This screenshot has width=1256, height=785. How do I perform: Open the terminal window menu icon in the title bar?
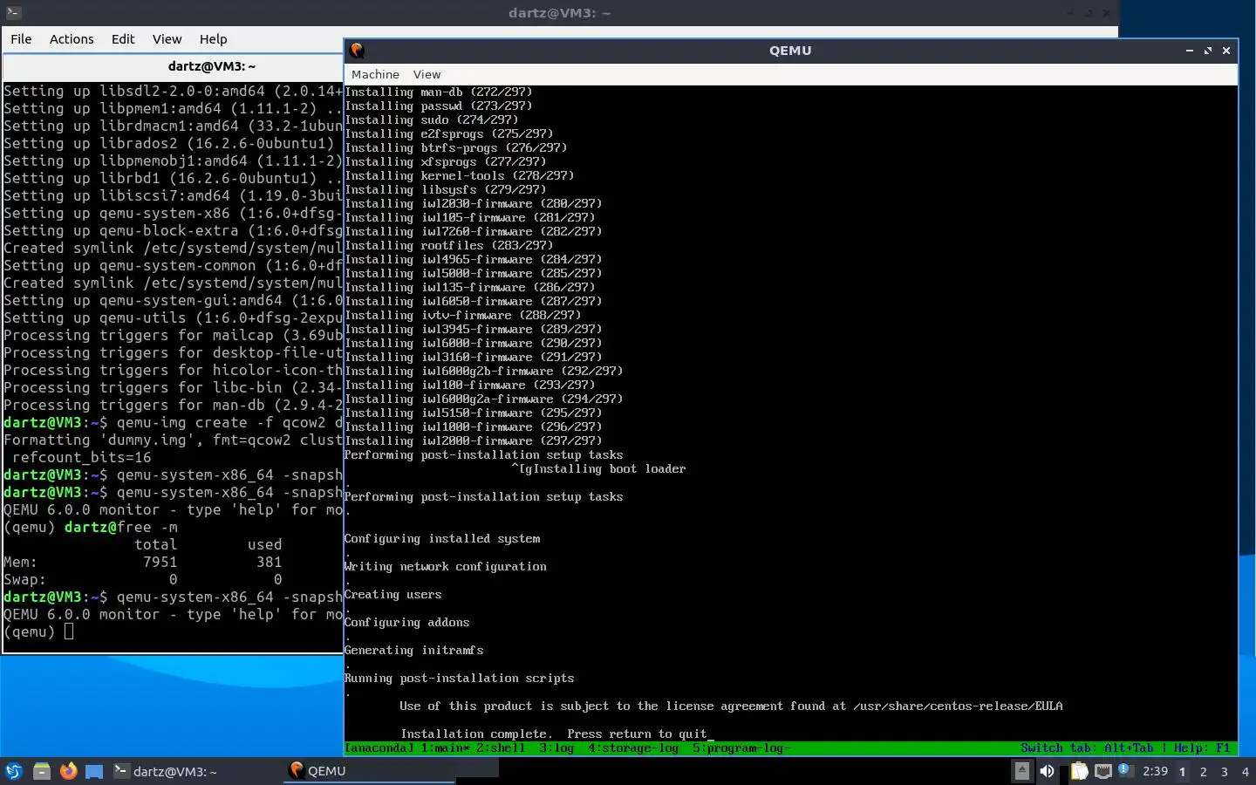point(13,13)
